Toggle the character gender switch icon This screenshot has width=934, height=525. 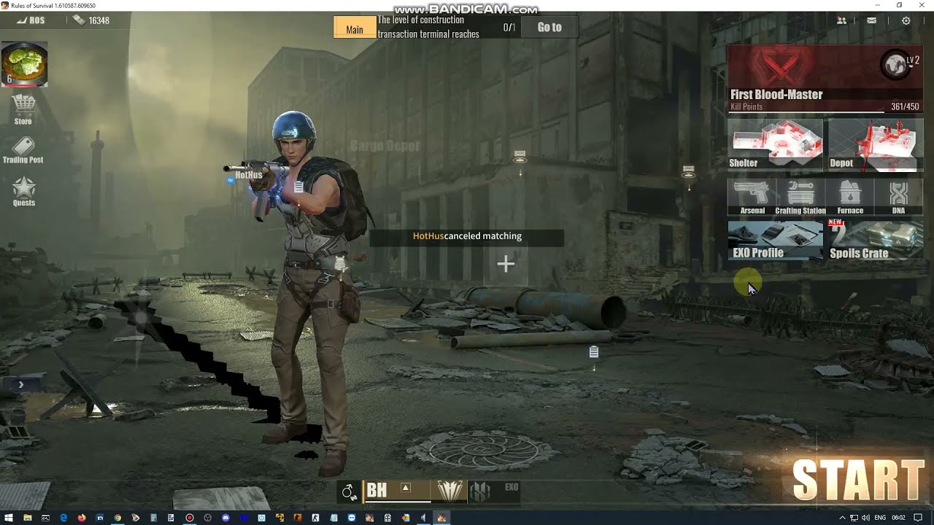[x=349, y=492]
